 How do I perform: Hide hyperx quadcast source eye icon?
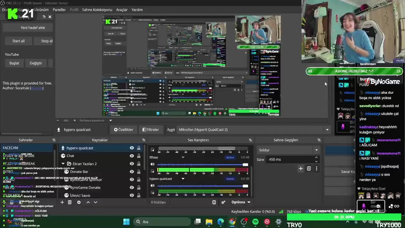[132, 148]
